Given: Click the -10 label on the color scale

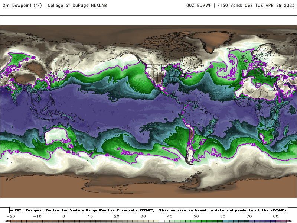Looking at the screenshot, I should point(37,216).
